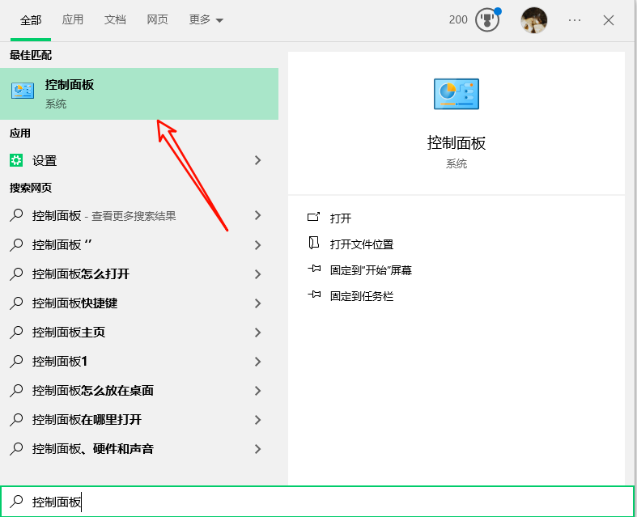Expand chevron for 控制面板快捷键

pos(257,303)
